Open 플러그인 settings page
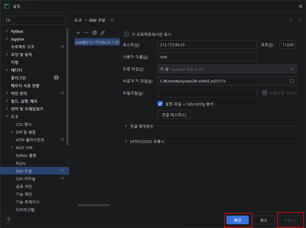 18,78
